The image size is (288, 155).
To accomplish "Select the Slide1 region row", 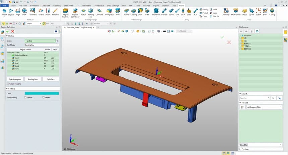I will pos(33,63).
